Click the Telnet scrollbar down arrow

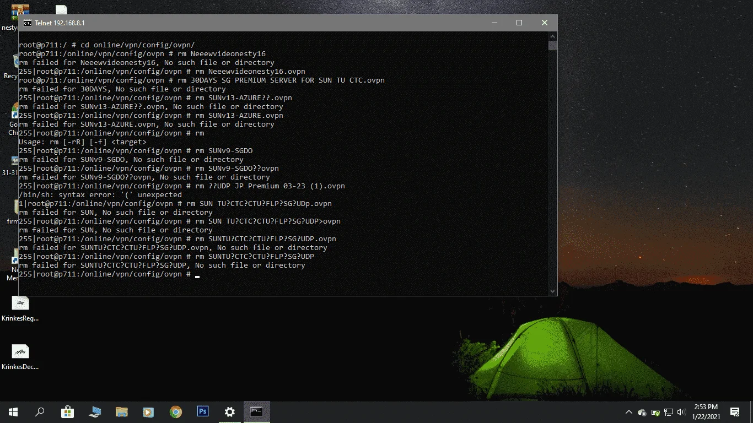(552, 291)
